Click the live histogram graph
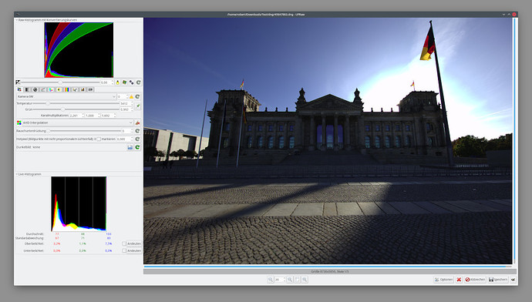The width and height of the screenshot is (532, 302). click(79, 203)
